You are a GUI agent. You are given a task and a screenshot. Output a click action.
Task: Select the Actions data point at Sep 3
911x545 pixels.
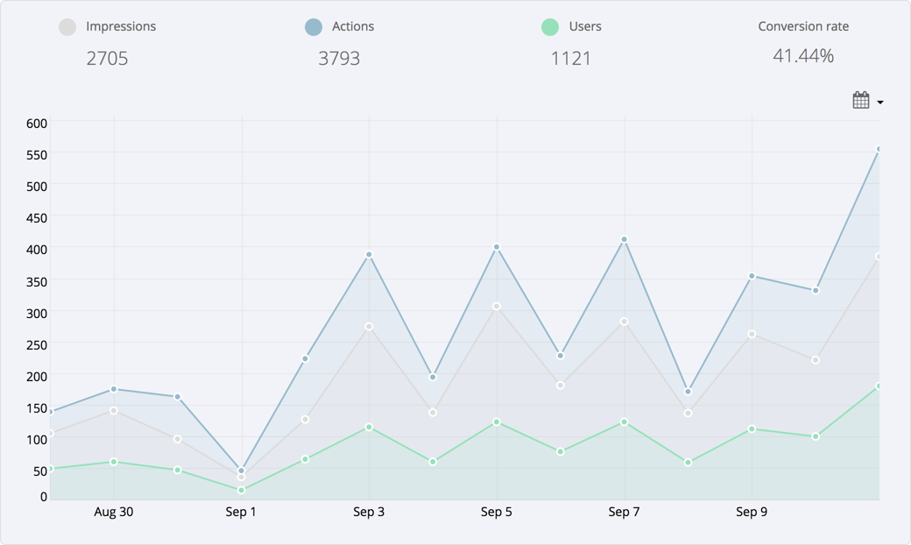coord(369,255)
